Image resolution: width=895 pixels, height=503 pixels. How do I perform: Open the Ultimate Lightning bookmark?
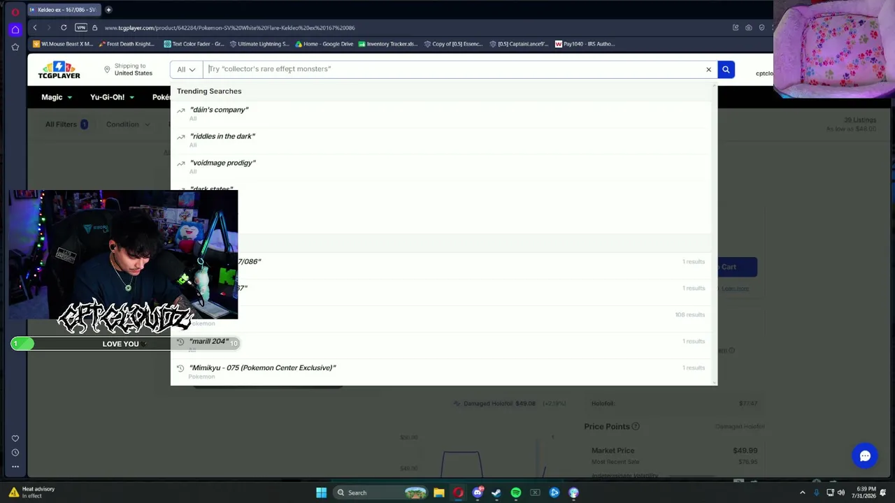coord(259,44)
